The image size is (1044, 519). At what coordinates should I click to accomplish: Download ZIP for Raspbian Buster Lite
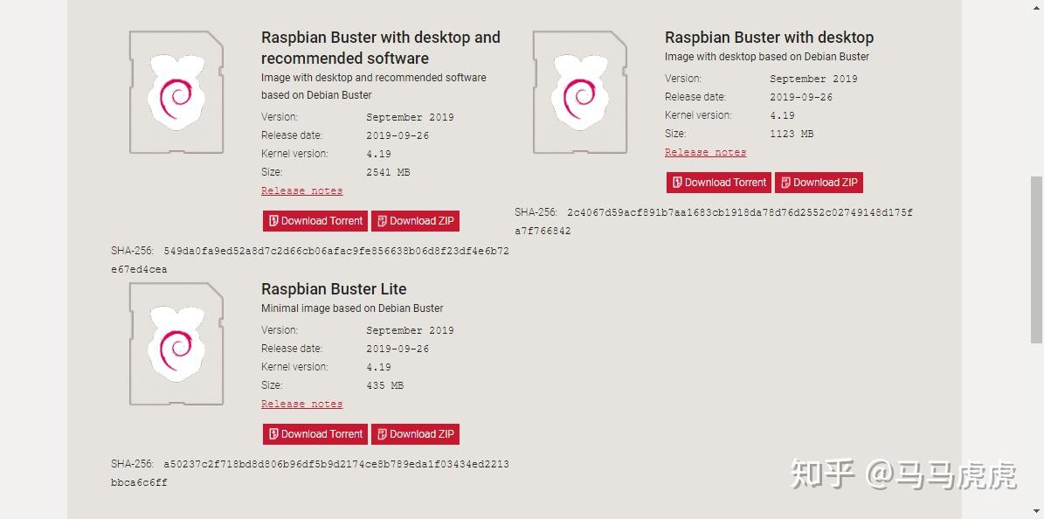coord(416,434)
